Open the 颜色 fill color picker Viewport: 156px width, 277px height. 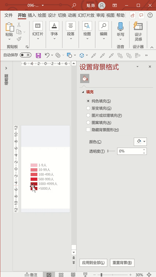pyautogui.click(x=140, y=142)
